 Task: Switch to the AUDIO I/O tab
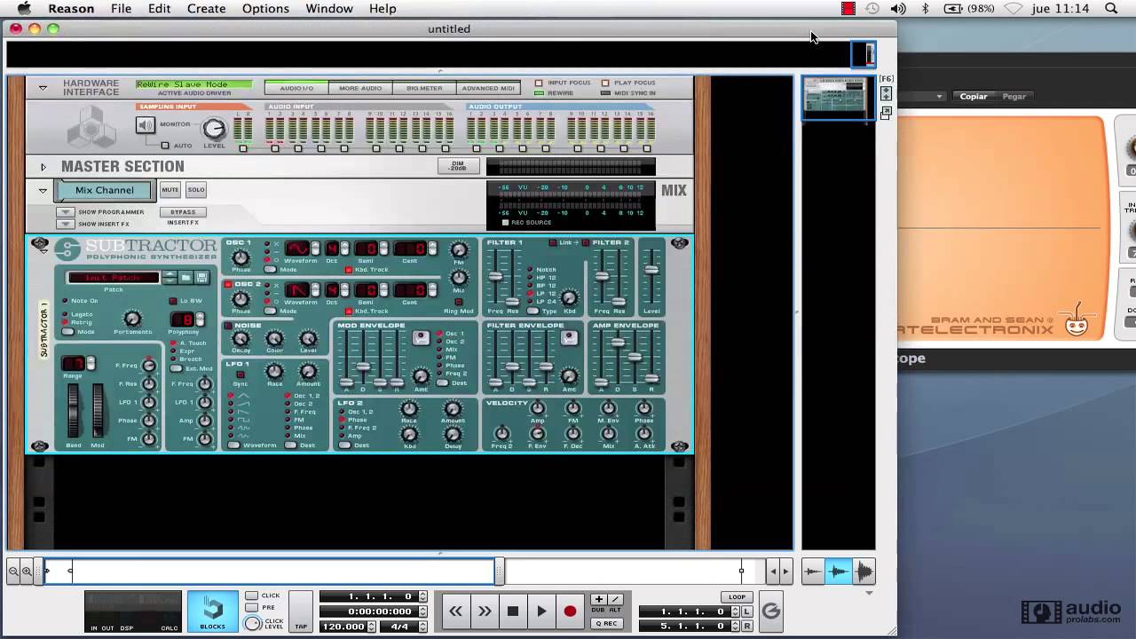[x=296, y=88]
